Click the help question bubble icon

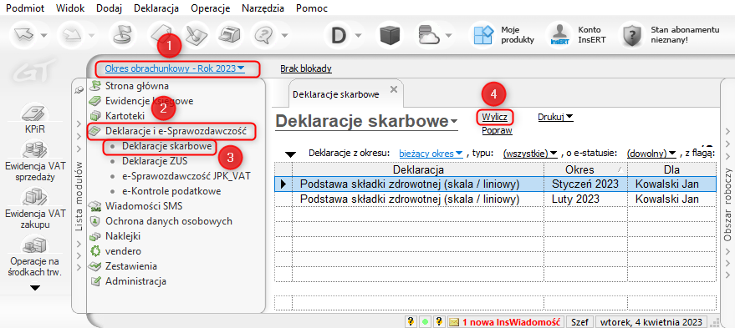point(265,34)
